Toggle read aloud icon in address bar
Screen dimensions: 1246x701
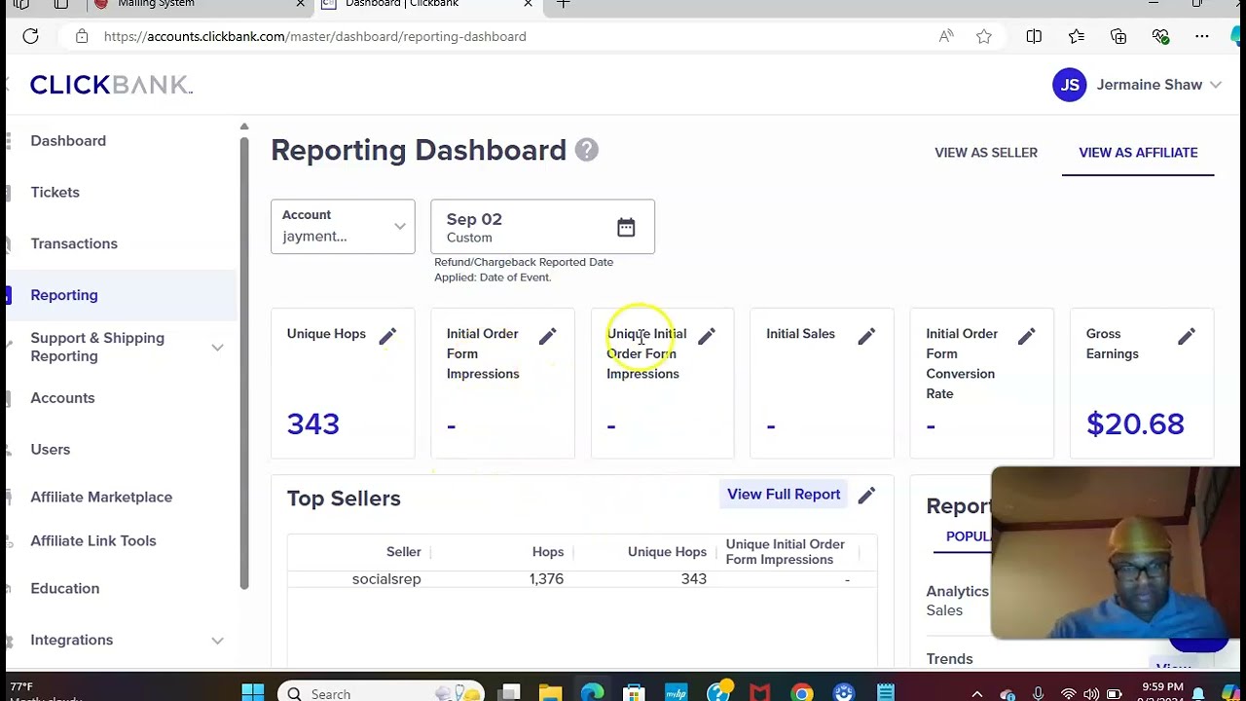(946, 36)
